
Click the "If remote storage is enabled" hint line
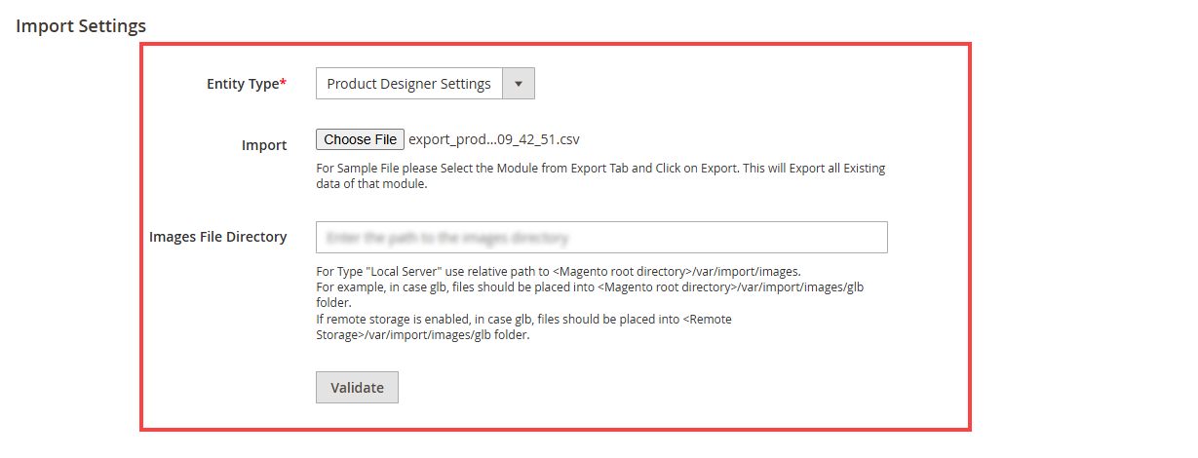point(523,320)
